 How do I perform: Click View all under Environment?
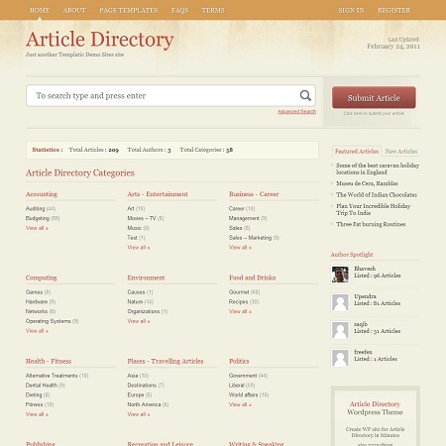[x=139, y=321]
